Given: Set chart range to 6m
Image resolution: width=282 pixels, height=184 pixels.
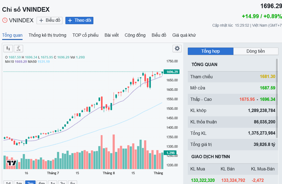Looking at the screenshot, I should [x=42, y=182].
